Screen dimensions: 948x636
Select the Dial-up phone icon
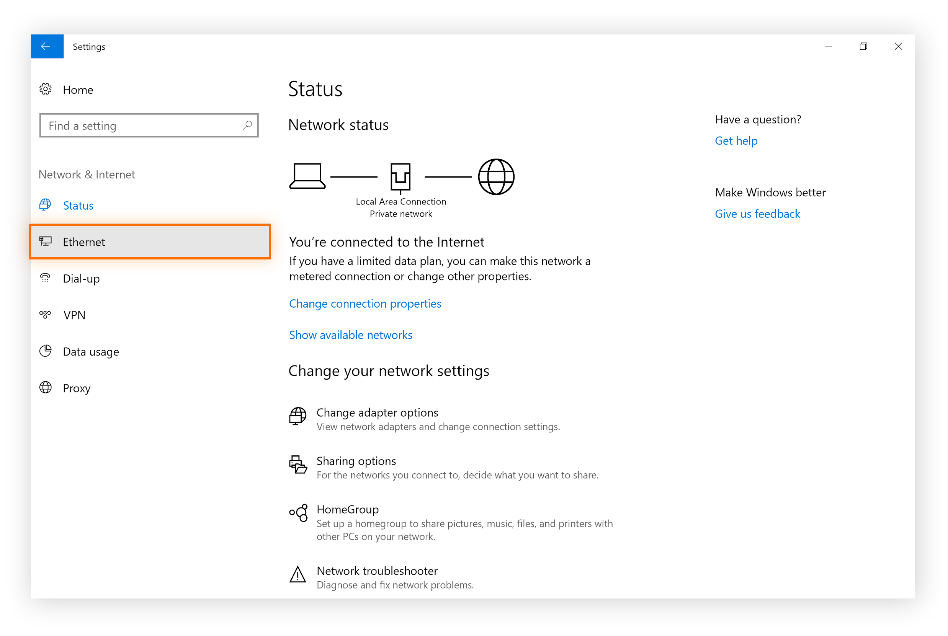tap(45, 278)
